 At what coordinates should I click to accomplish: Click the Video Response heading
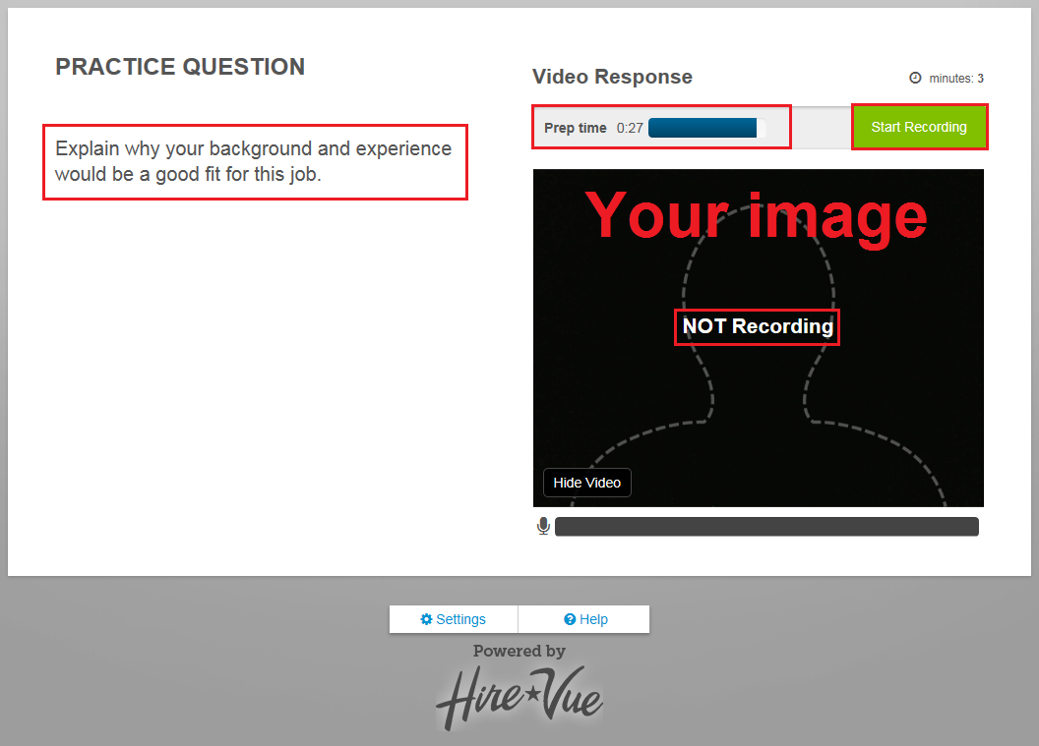tap(611, 77)
